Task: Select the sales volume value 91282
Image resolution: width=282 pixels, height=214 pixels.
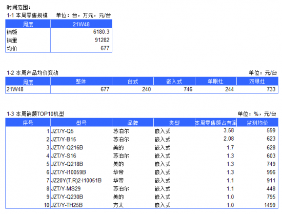Action: click(102, 40)
